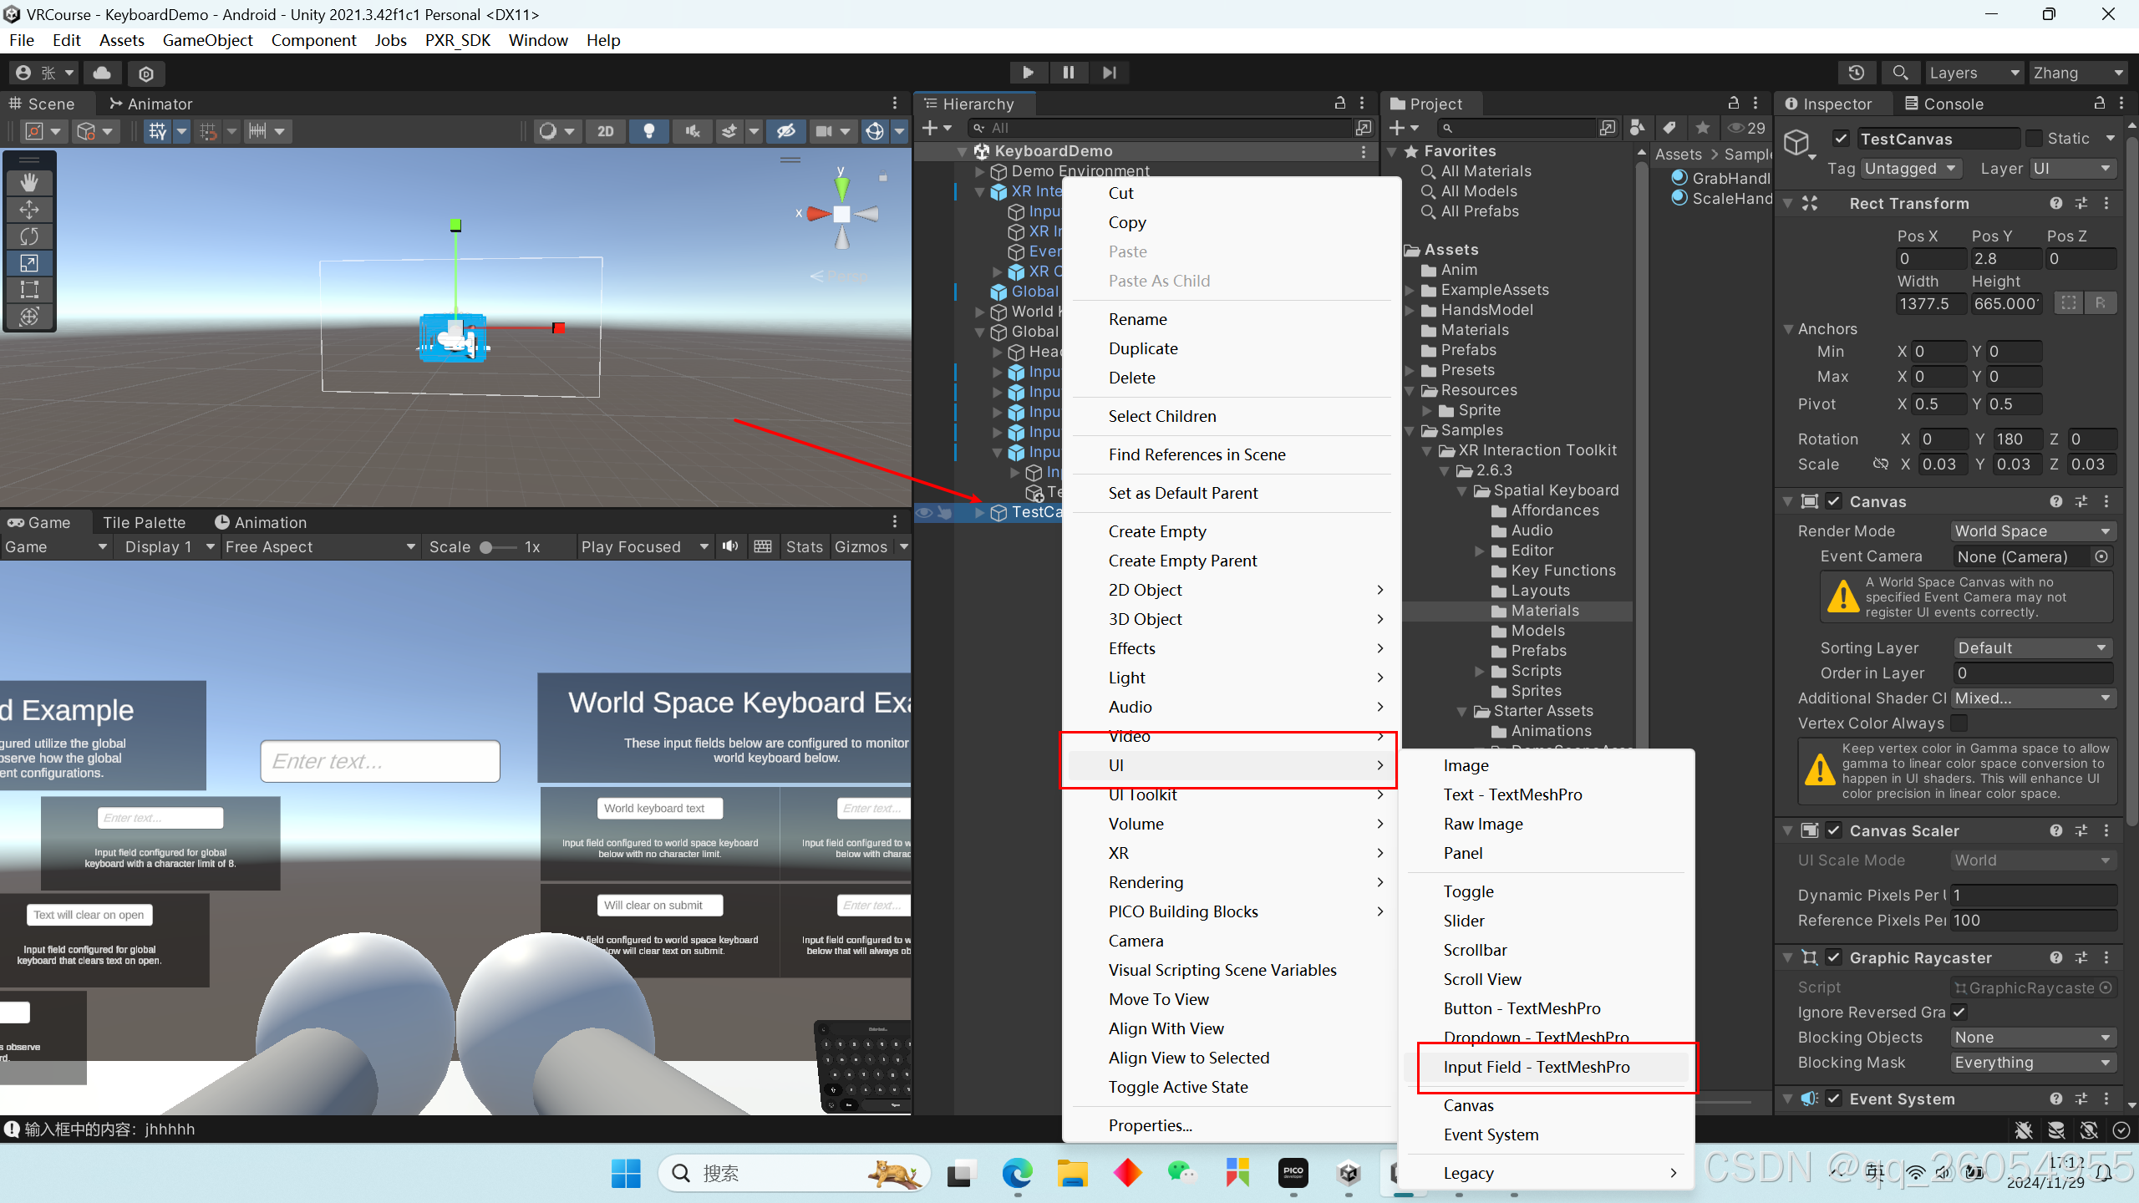Click the Unity icon in taskbar
Screen dimensions: 2139x1203
(1349, 1173)
